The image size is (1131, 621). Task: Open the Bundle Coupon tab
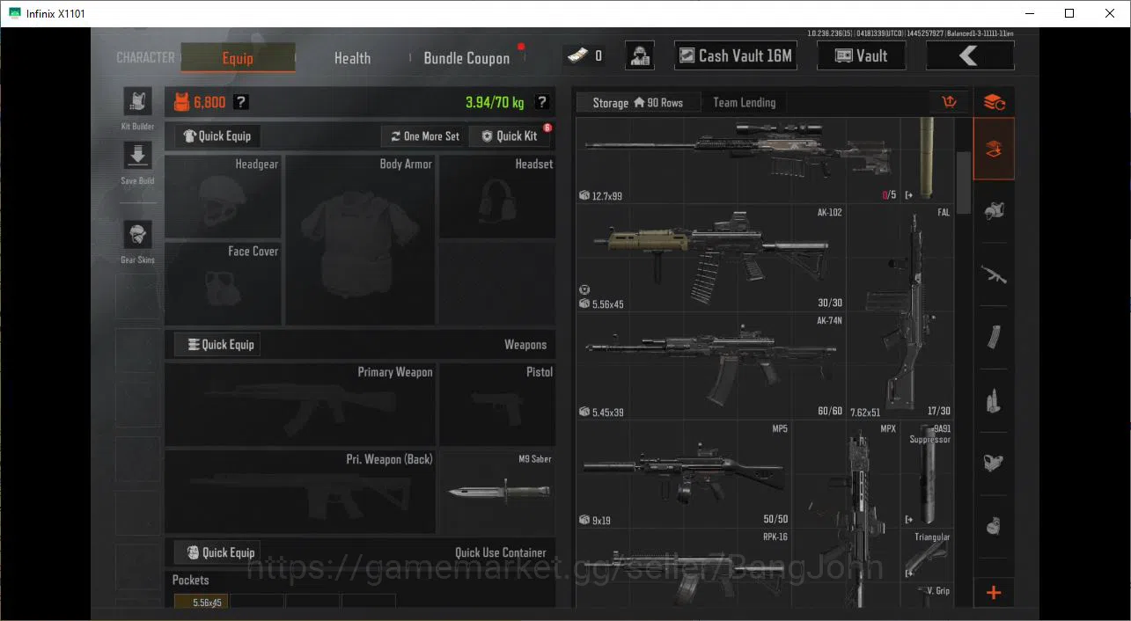[x=466, y=58]
